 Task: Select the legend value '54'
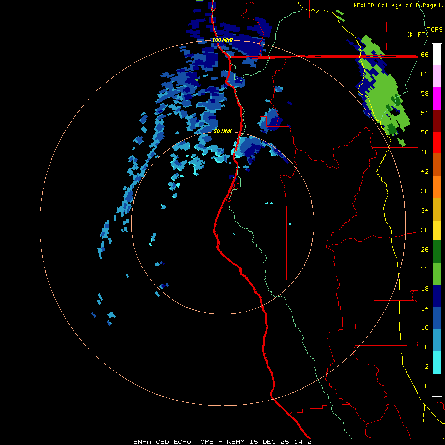425,113
